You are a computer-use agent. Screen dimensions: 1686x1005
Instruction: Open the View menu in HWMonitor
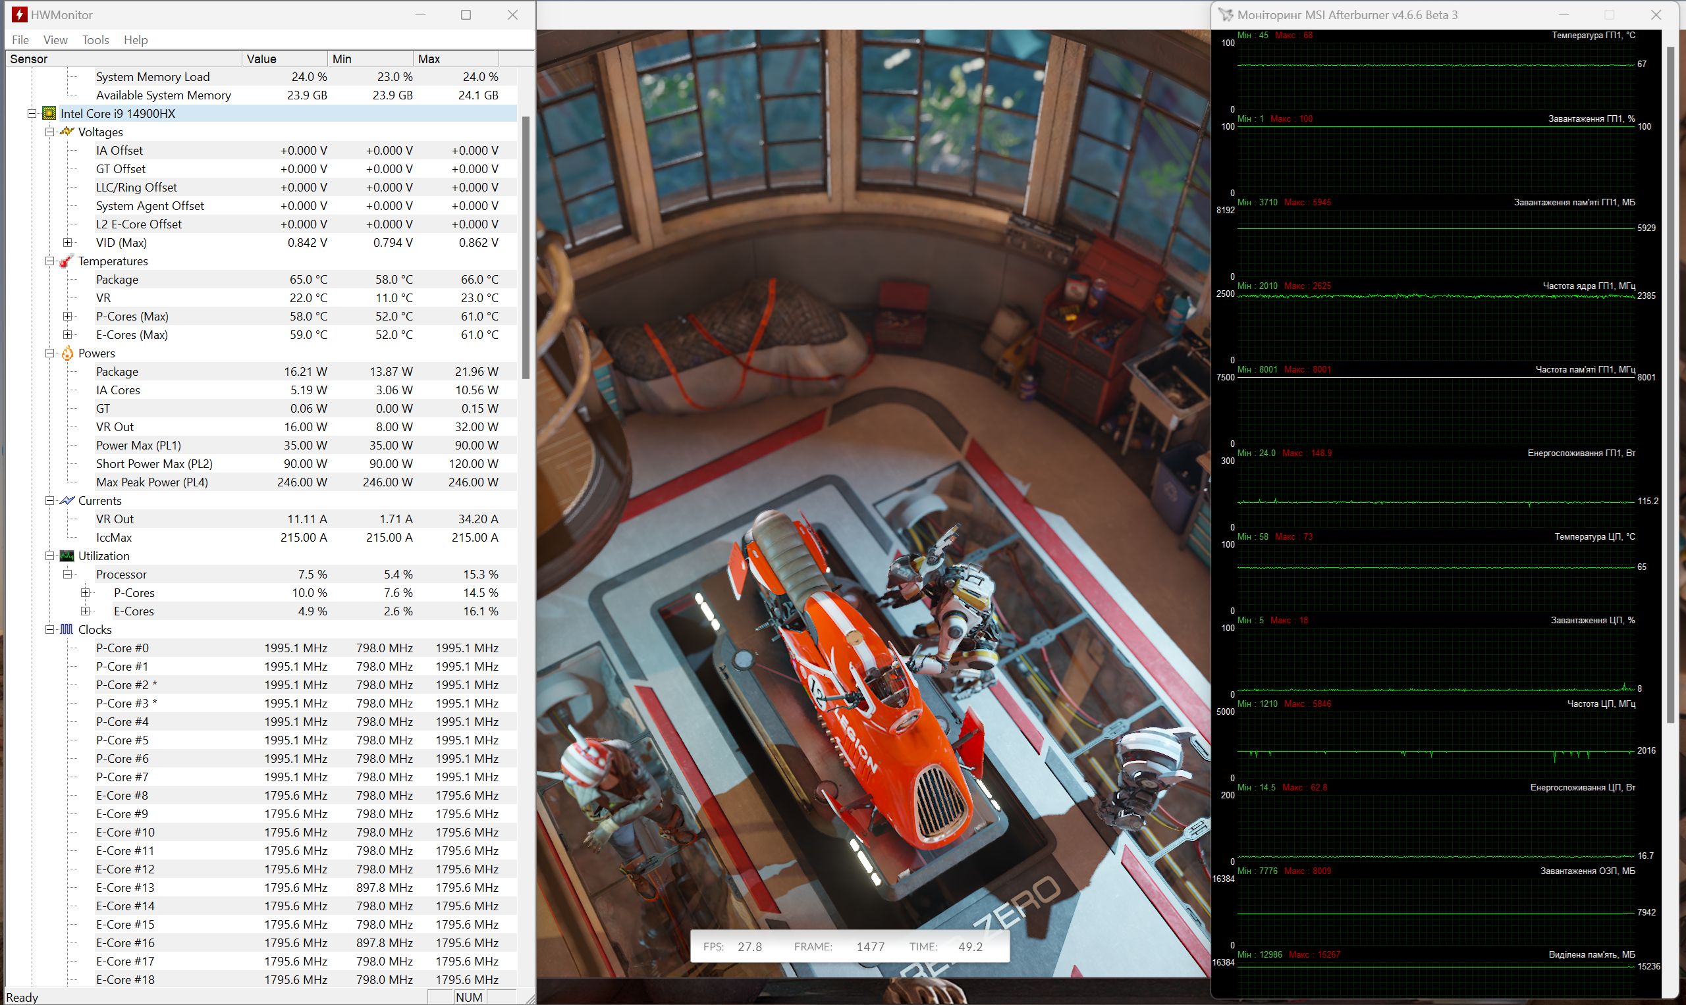coord(55,40)
